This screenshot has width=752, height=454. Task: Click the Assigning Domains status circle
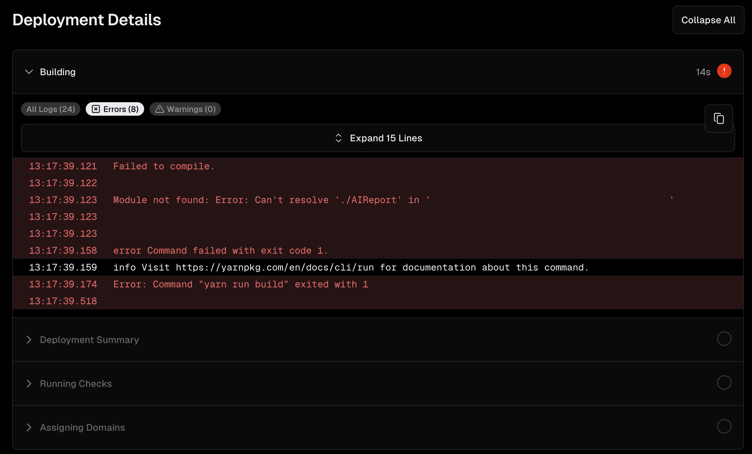pos(724,426)
